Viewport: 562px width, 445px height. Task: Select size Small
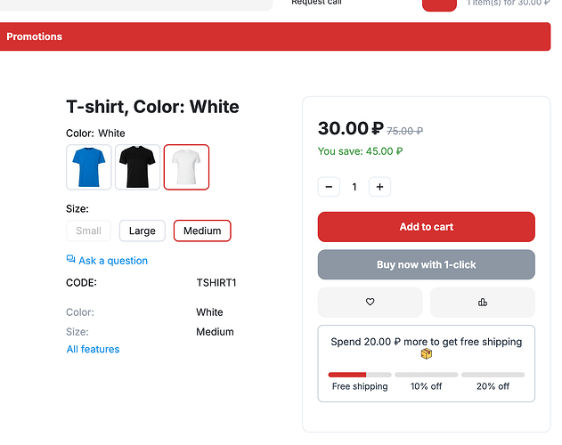coord(89,231)
